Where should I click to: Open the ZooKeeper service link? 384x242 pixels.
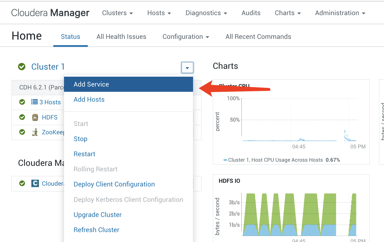click(53, 132)
